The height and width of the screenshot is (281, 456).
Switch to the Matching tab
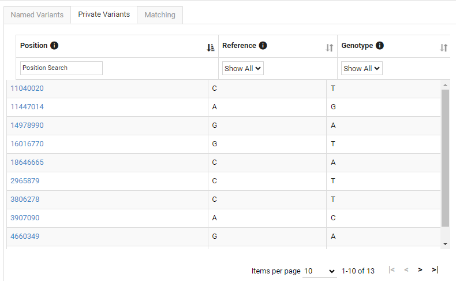coord(160,15)
